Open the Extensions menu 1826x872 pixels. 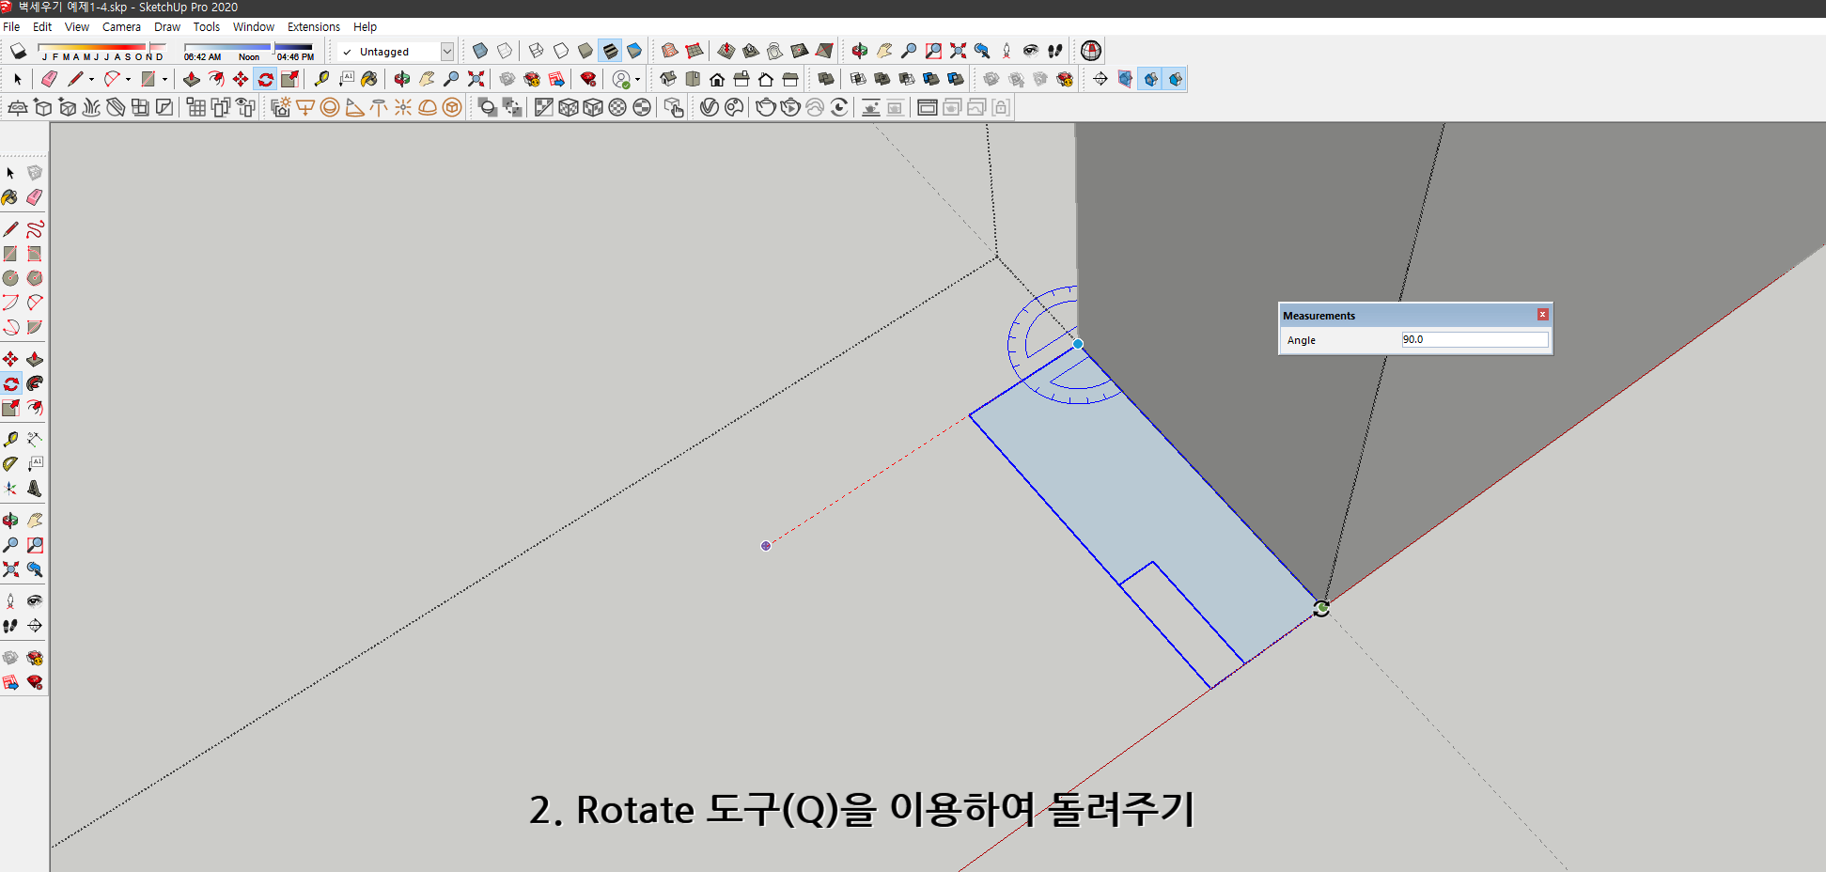314,26
